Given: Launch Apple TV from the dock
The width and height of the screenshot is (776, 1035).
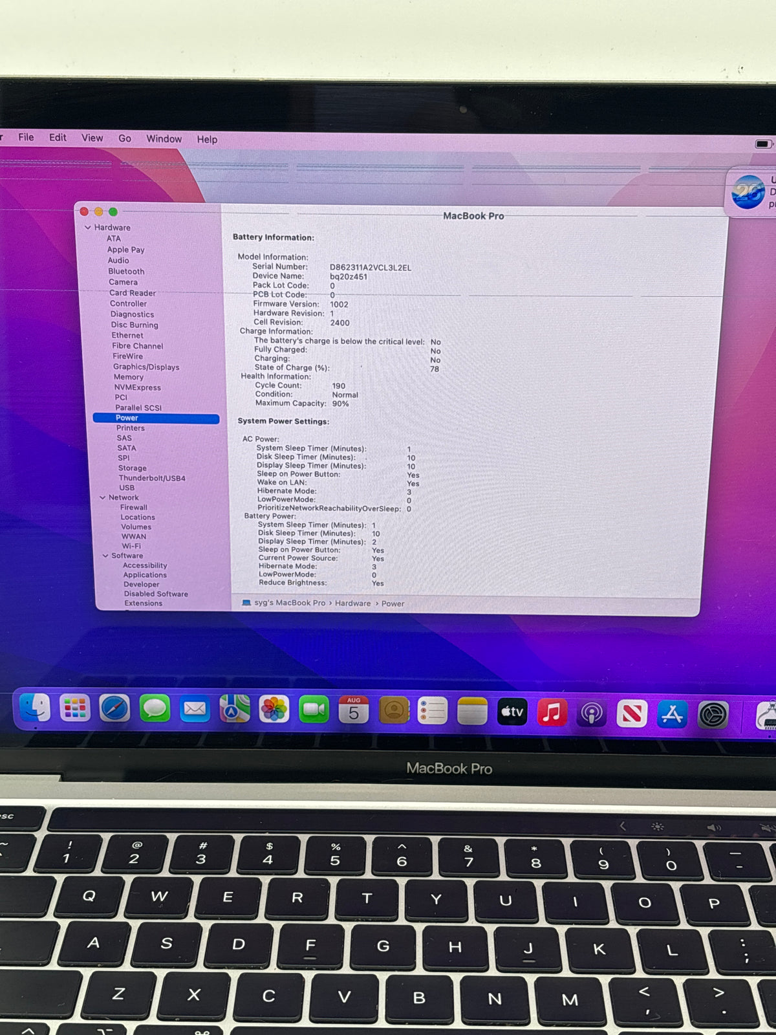Looking at the screenshot, I should click(512, 712).
